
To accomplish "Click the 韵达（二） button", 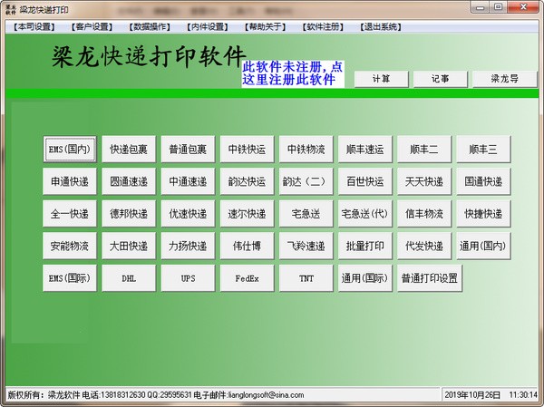I will pos(306,181).
